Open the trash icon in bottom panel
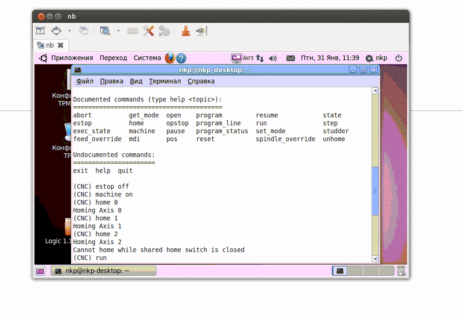The image size is (463, 315). pos(401,271)
